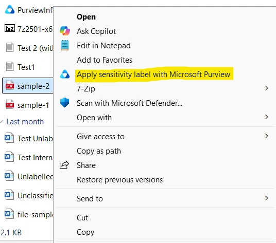This screenshot has height=243, width=276.
Task: Choose Add to Favorites
Action: 105,60
